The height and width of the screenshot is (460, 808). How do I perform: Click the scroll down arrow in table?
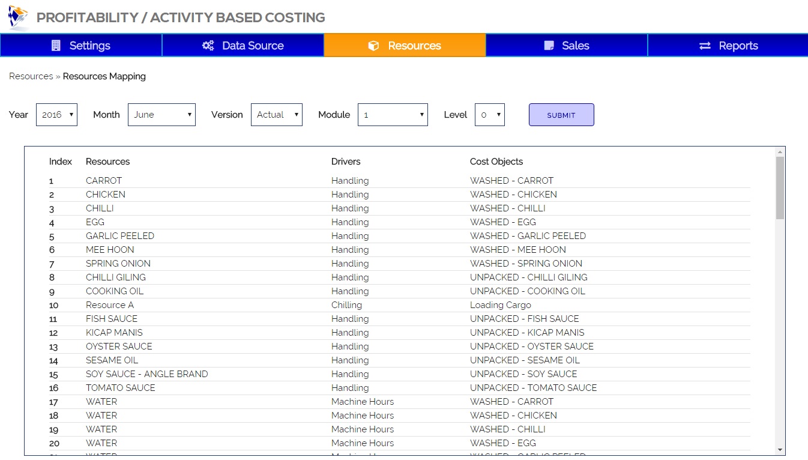tap(780, 449)
